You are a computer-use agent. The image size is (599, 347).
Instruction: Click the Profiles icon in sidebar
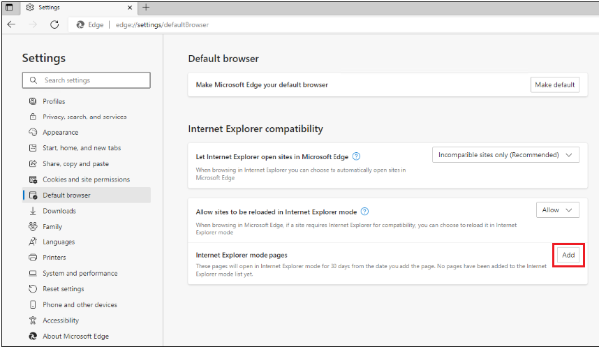[33, 101]
